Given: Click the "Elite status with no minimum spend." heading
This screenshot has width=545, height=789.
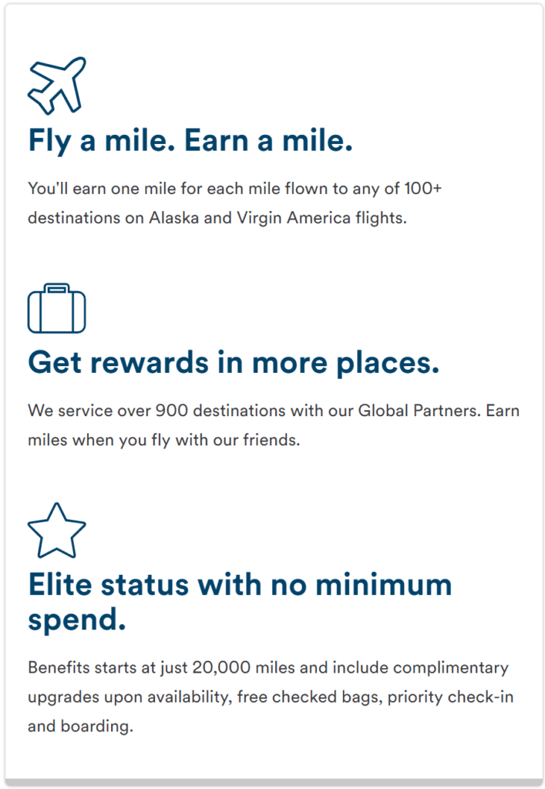Looking at the screenshot, I should 240,602.
